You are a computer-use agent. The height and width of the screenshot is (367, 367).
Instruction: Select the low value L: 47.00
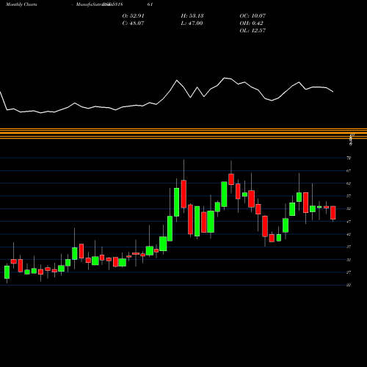pos(192,23)
